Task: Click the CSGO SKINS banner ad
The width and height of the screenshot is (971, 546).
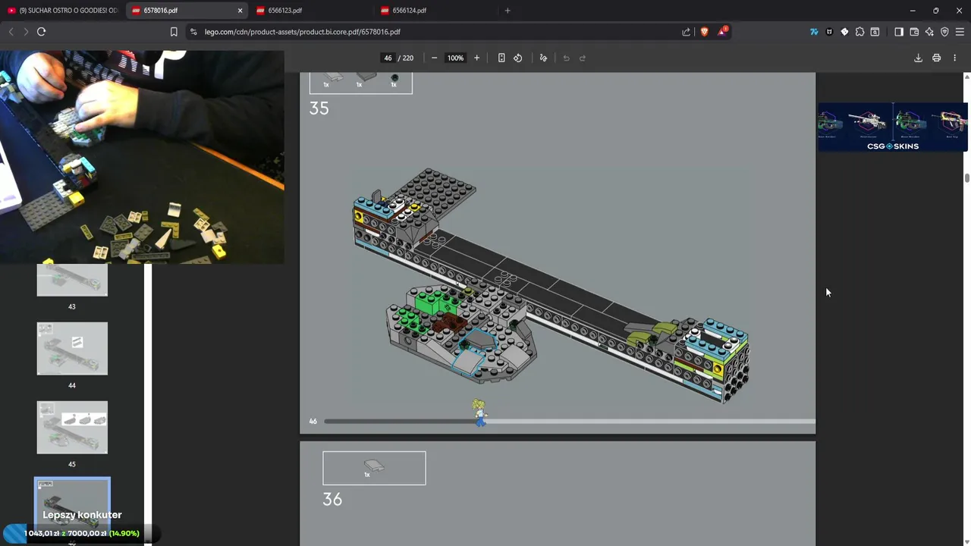Action: [x=893, y=127]
